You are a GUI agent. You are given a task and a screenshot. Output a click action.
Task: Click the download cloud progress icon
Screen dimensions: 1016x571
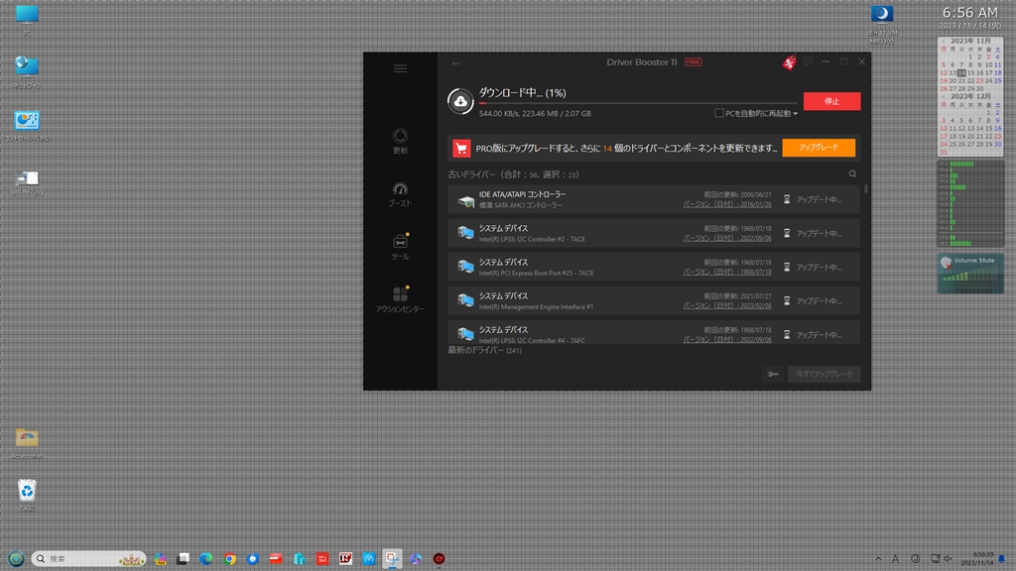pos(460,102)
